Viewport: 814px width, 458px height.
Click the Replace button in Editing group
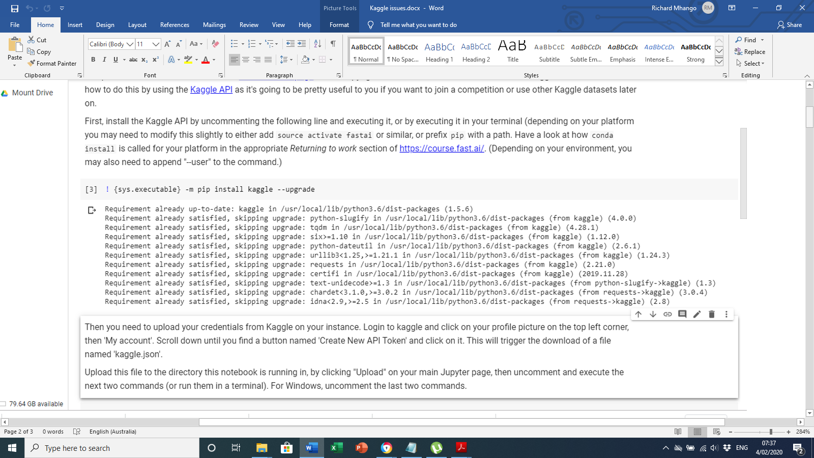(x=750, y=51)
